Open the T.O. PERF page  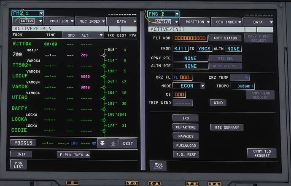[186, 154]
